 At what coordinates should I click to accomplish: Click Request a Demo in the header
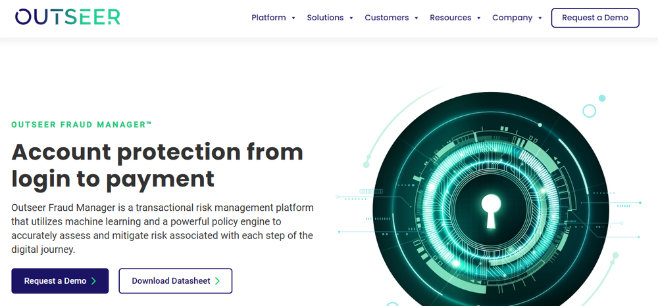(x=595, y=18)
